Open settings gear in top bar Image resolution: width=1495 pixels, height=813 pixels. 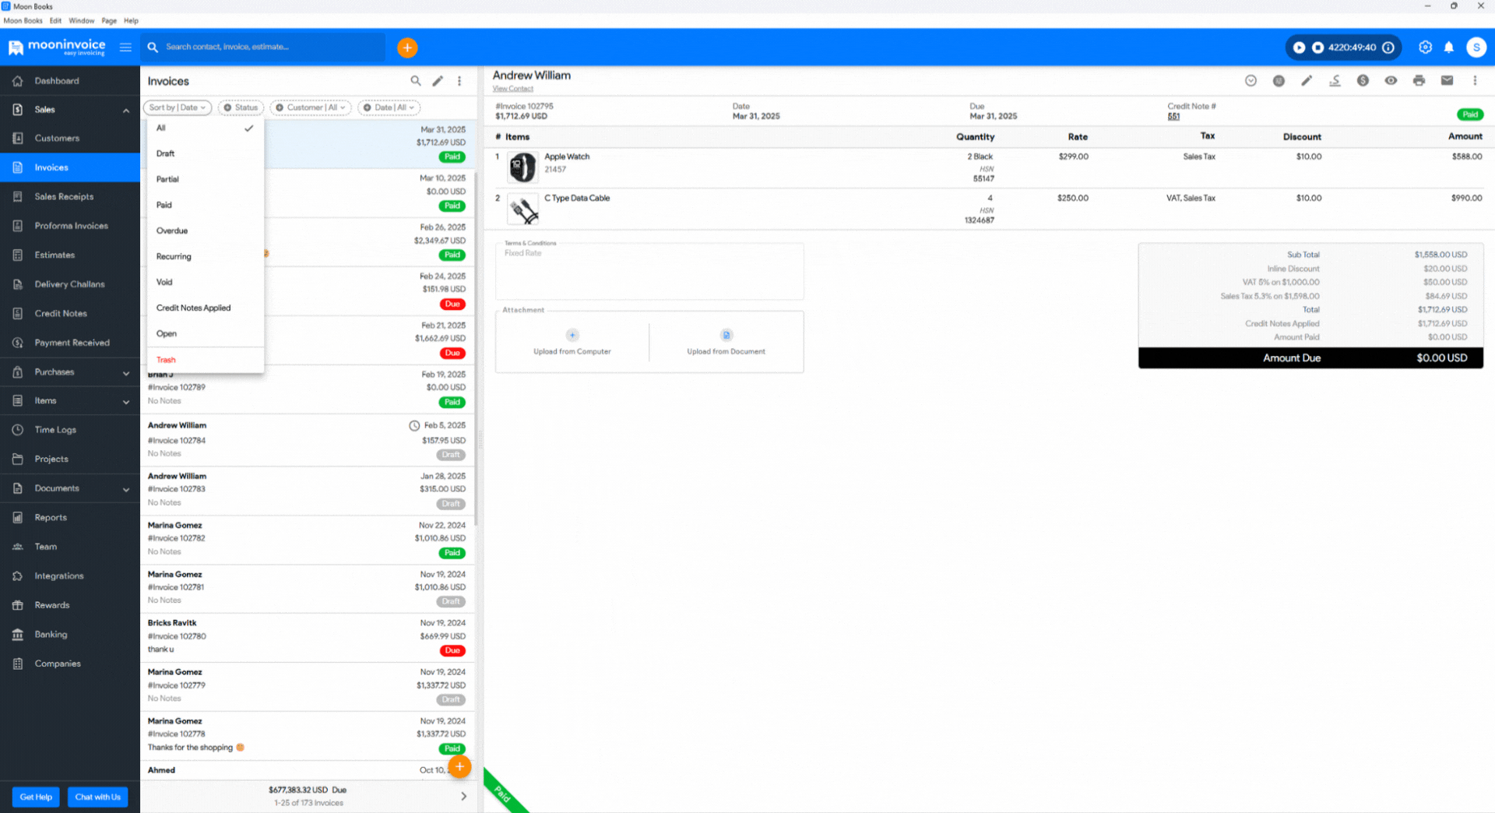(1425, 48)
